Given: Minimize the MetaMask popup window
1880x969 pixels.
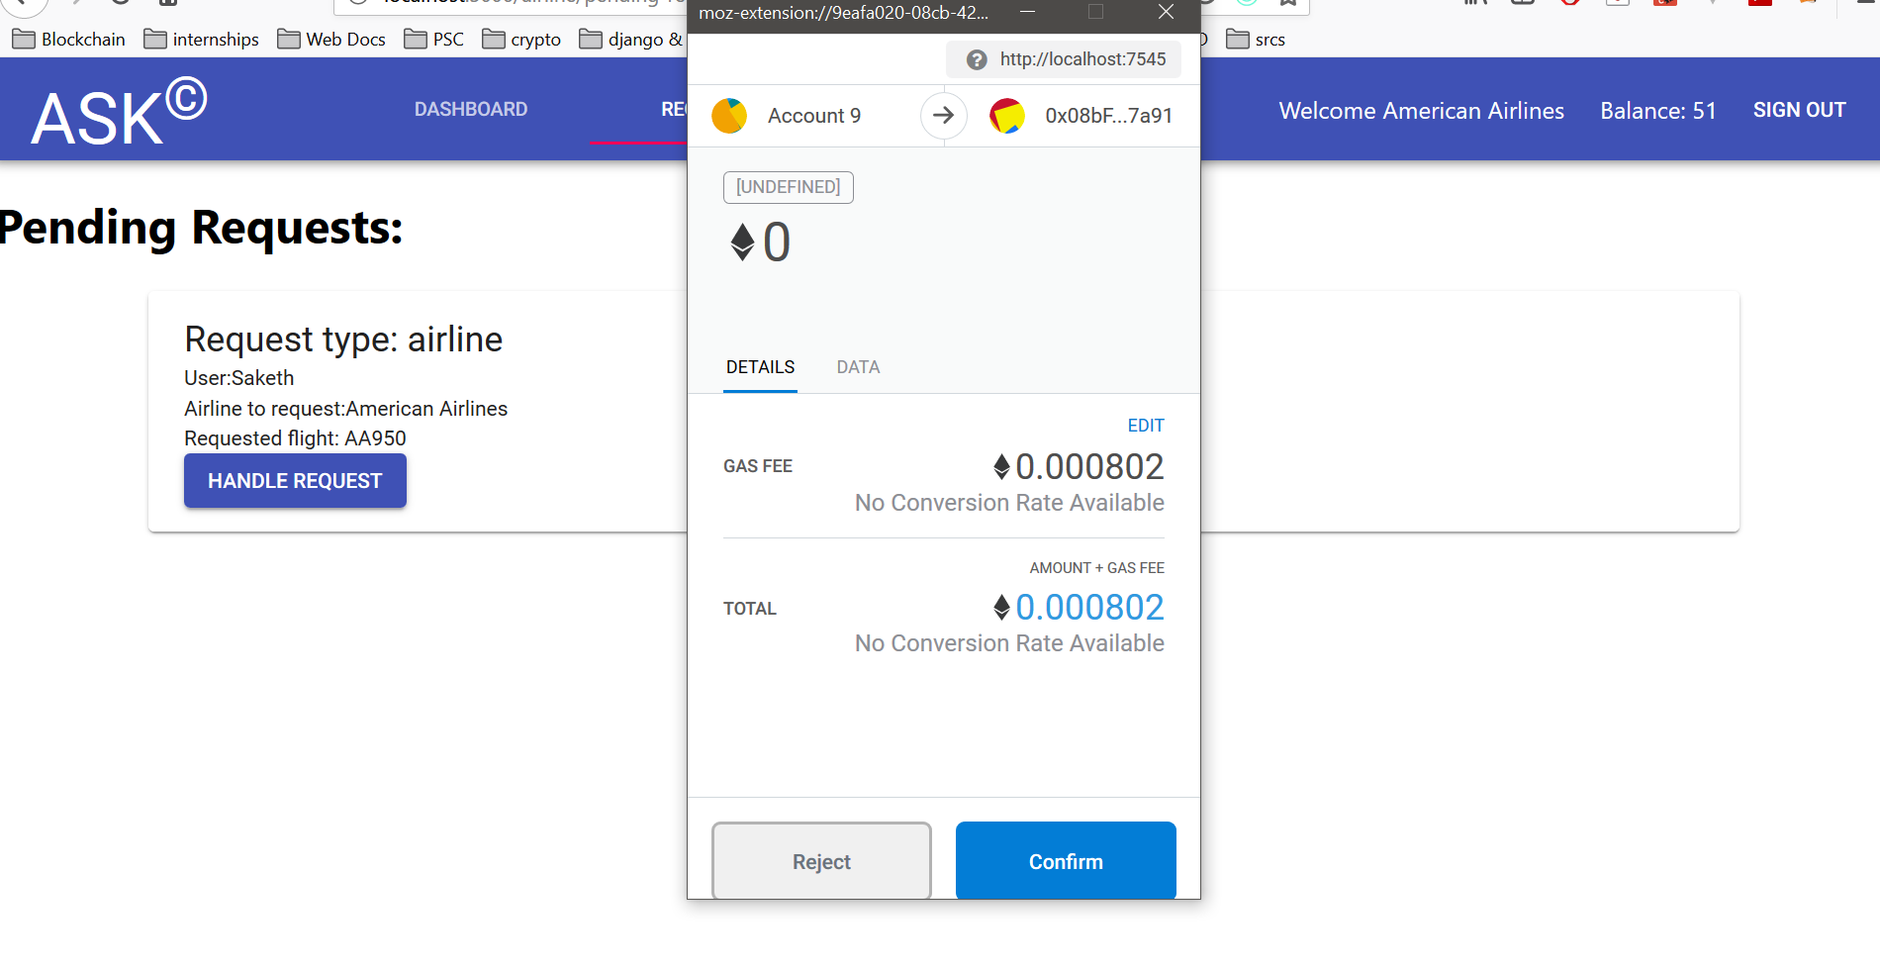Looking at the screenshot, I should [x=1028, y=12].
